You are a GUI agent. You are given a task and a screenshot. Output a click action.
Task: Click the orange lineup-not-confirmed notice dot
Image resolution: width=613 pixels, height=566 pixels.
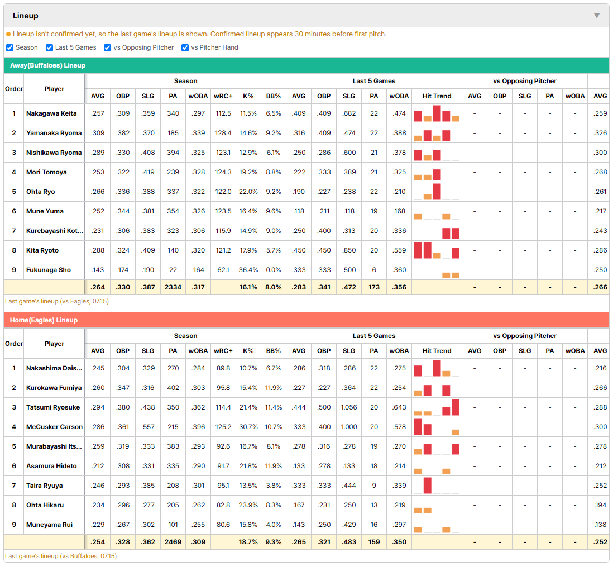click(x=8, y=35)
